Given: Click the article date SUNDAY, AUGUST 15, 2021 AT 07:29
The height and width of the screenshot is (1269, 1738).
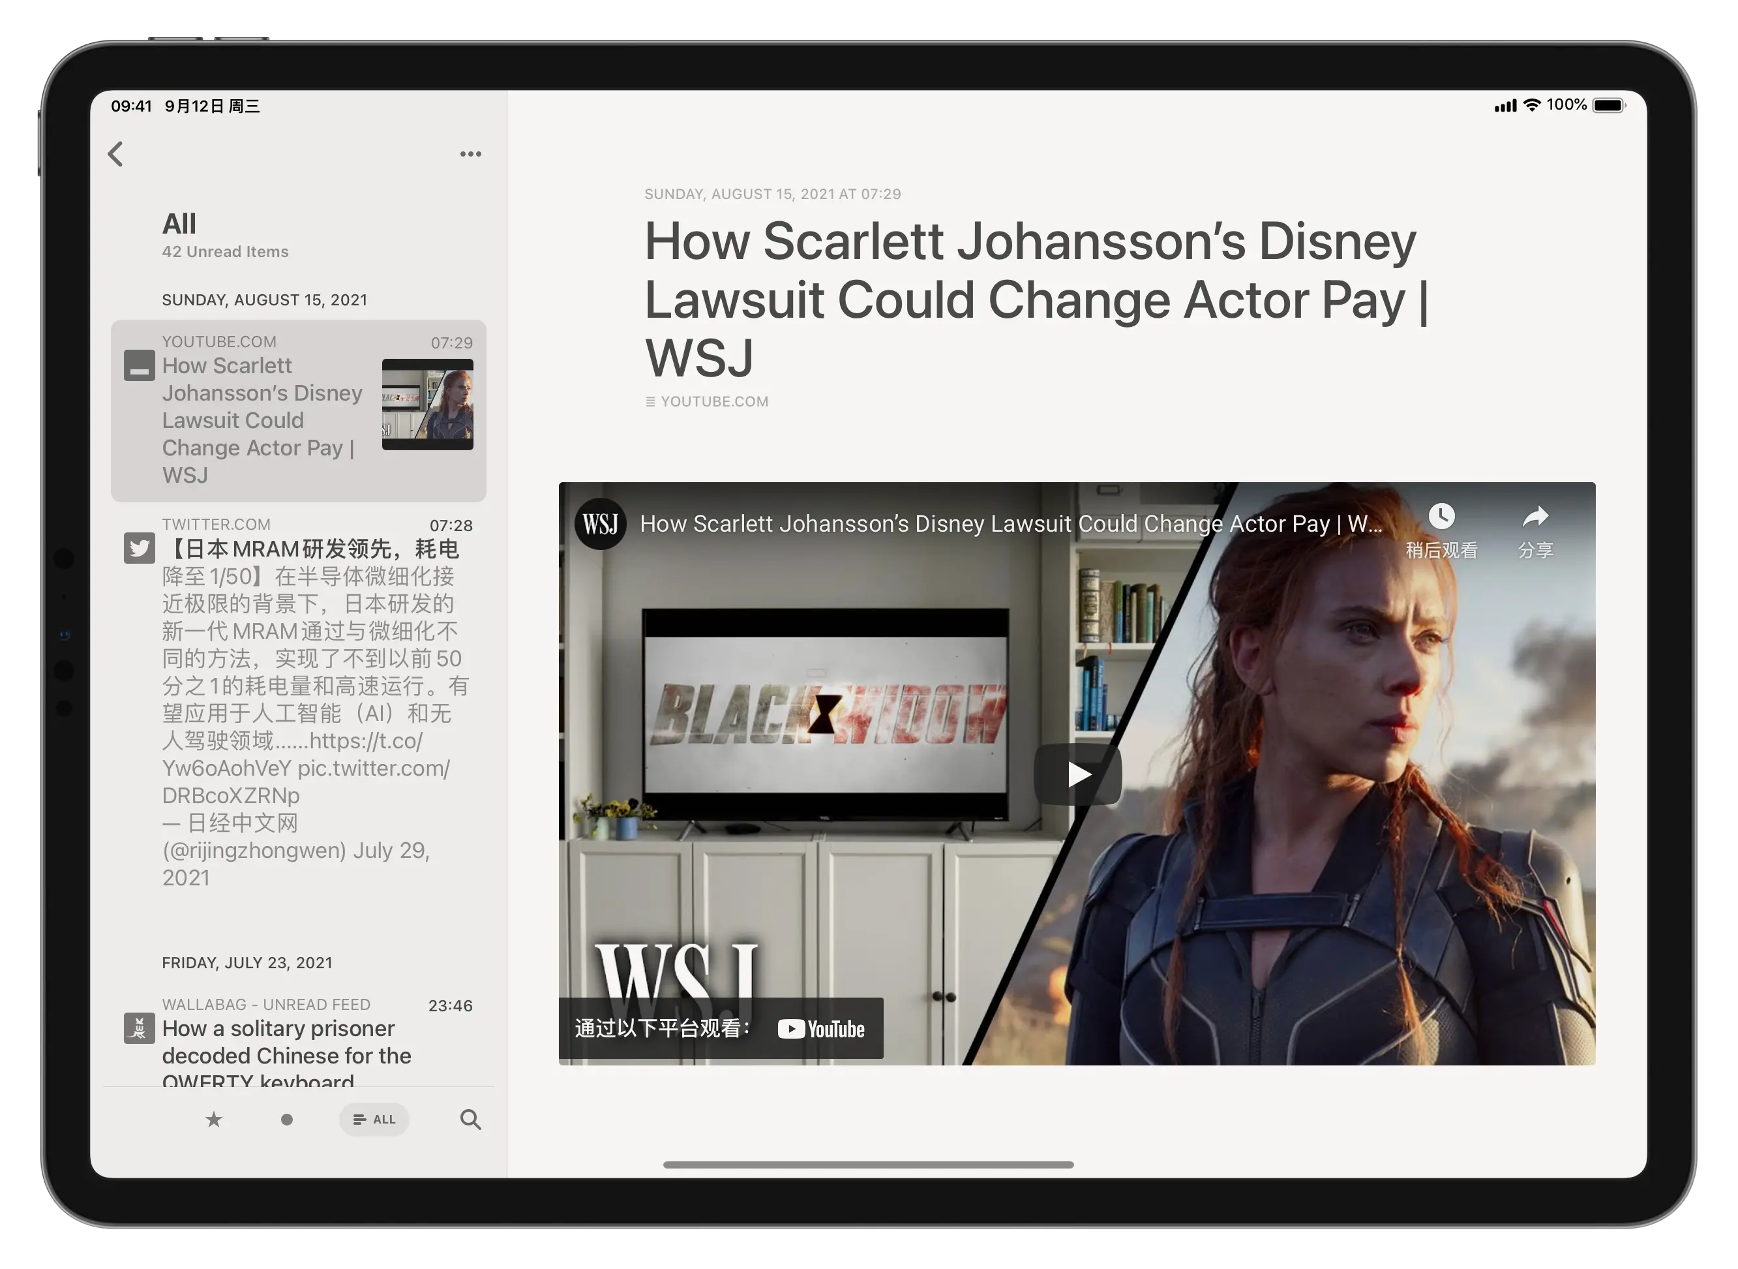Looking at the screenshot, I should [x=772, y=194].
